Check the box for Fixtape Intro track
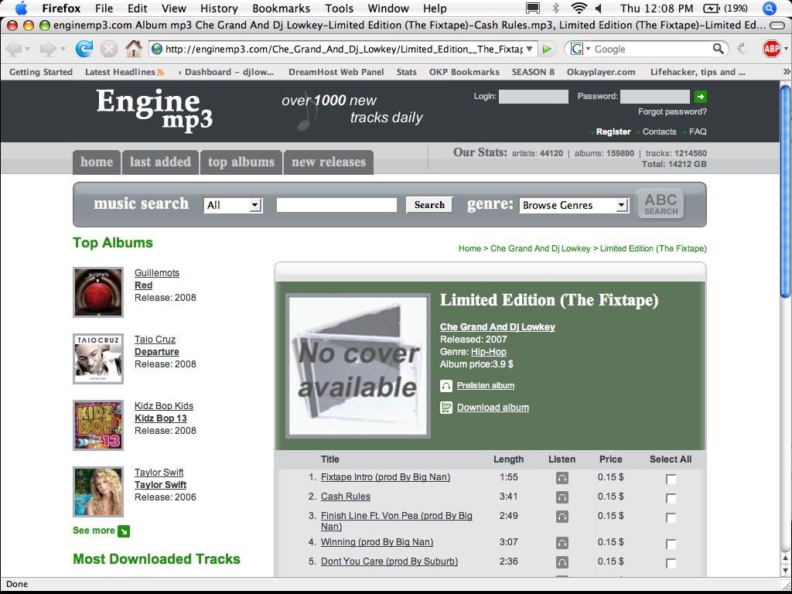 (x=671, y=479)
